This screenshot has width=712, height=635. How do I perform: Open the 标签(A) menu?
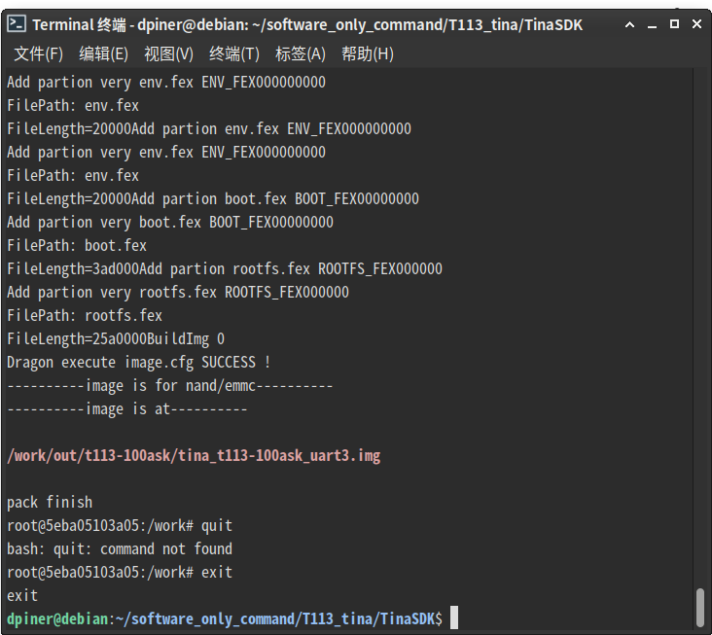tap(301, 54)
